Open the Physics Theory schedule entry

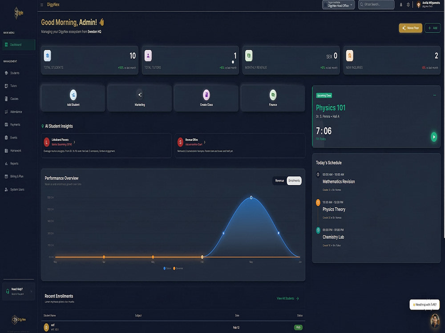point(334,210)
